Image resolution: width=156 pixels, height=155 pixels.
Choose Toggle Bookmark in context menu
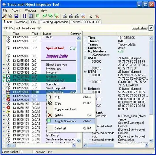(71, 121)
